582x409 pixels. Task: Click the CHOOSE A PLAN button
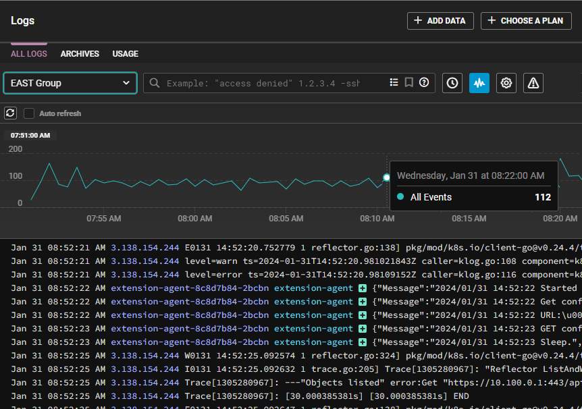pyautogui.click(x=526, y=21)
